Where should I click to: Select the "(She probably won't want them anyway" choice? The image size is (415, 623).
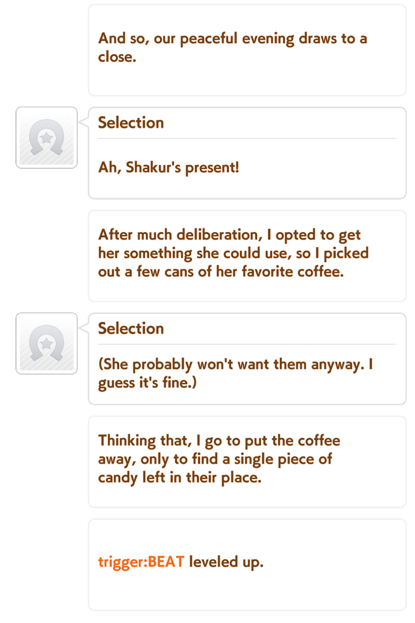[235, 374]
